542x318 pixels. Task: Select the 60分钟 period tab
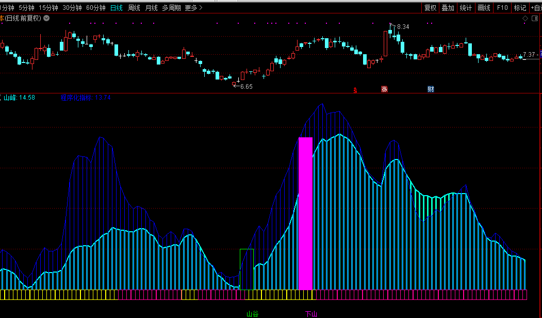[x=96, y=8]
